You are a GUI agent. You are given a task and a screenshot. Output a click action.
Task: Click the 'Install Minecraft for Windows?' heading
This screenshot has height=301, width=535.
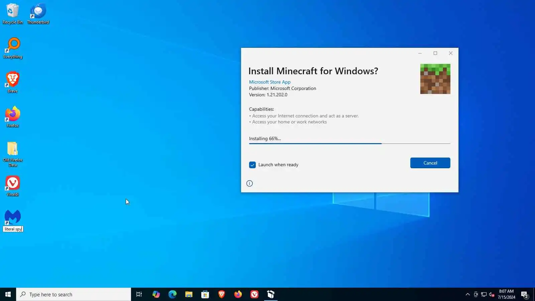pos(313,71)
